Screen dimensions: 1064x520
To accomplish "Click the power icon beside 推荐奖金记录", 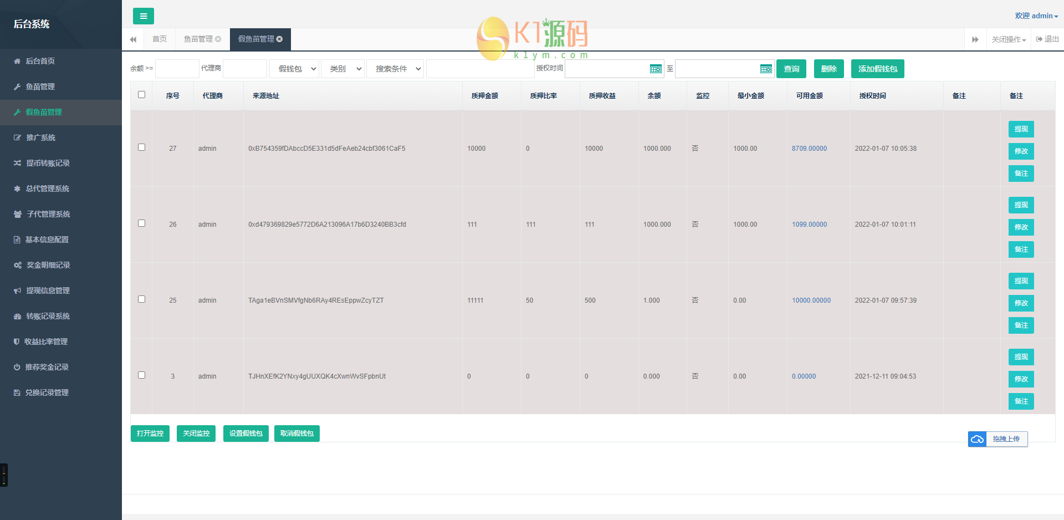I will tap(17, 367).
